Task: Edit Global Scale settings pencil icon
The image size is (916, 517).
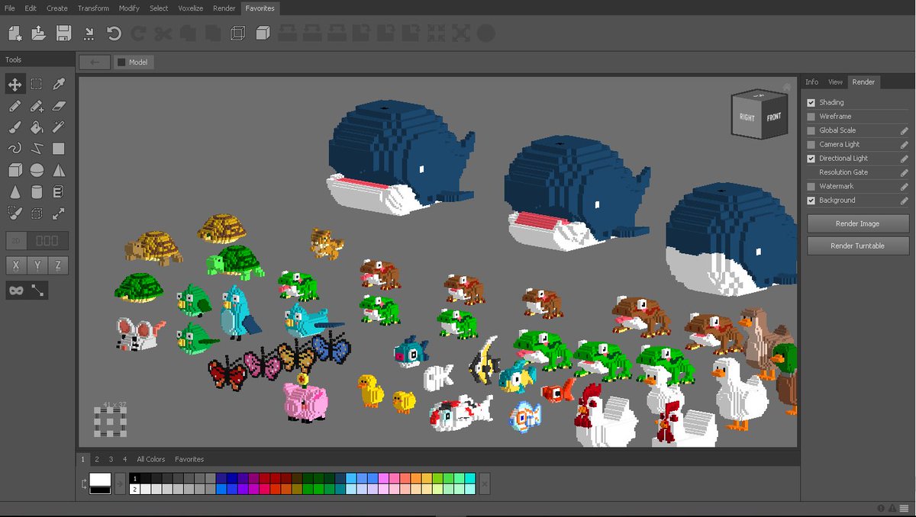Action: tap(904, 130)
